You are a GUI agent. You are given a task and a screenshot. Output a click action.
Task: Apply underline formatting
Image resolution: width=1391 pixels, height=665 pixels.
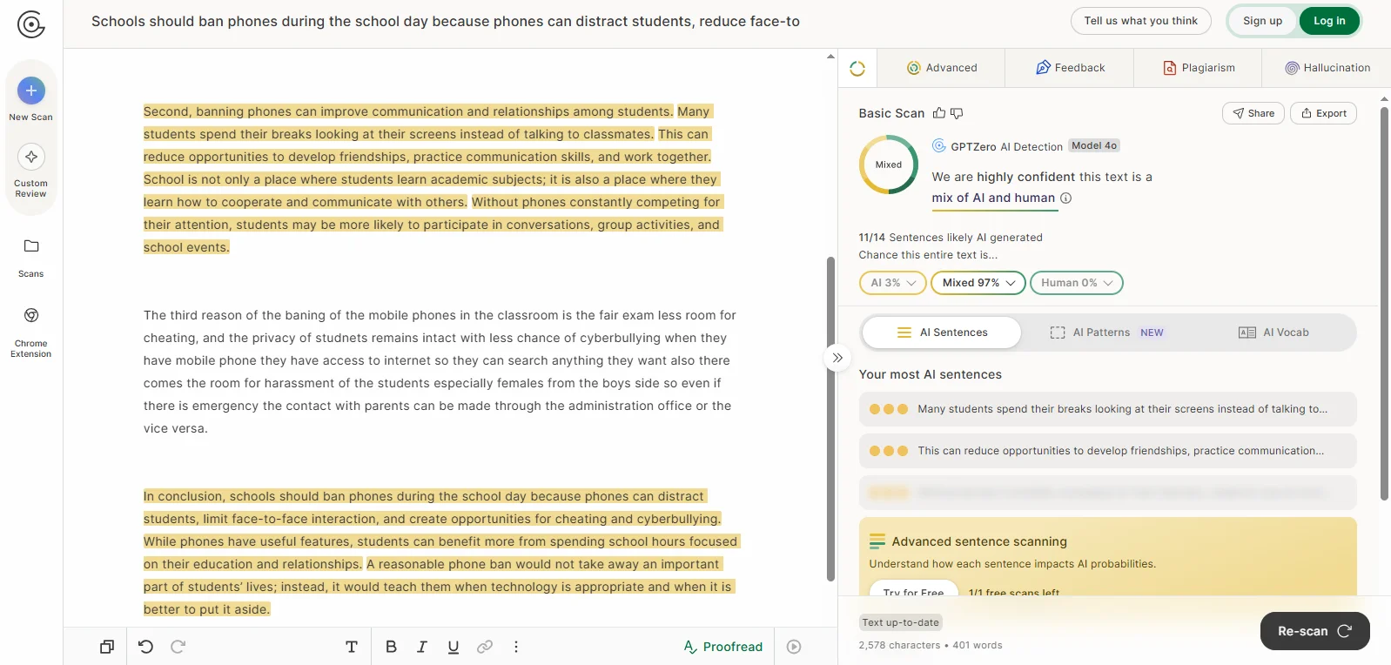coord(454,647)
